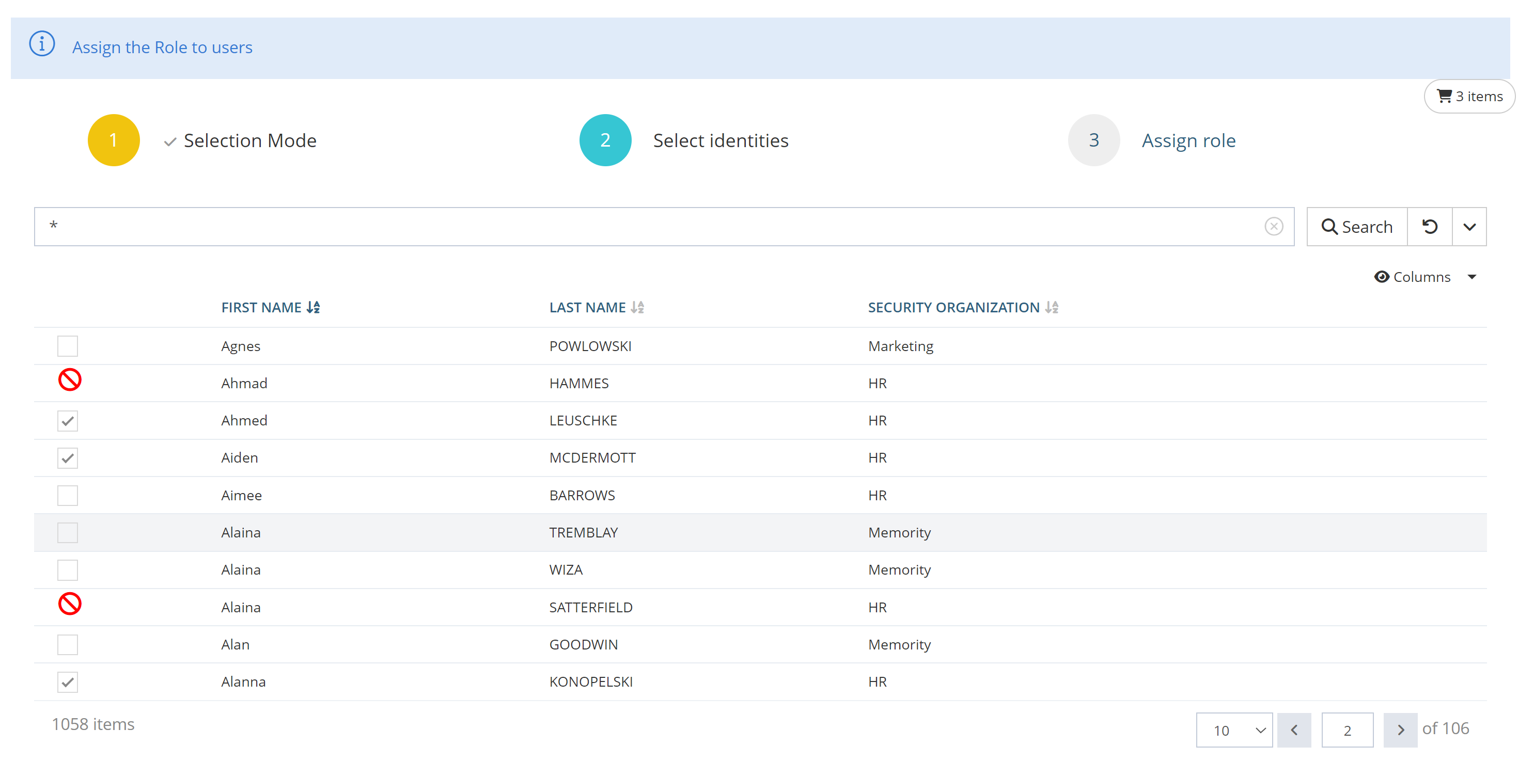Sort by Last Name column icon
1534x777 pixels.
pos(638,307)
